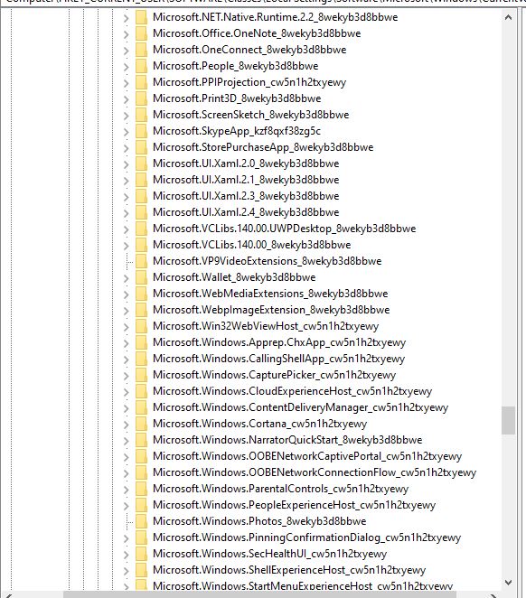Expand Microsoft.Windows.ShellExperienceHost_cw5n1h2txyewy key
This screenshot has width=526, height=598.
(x=127, y=570)
